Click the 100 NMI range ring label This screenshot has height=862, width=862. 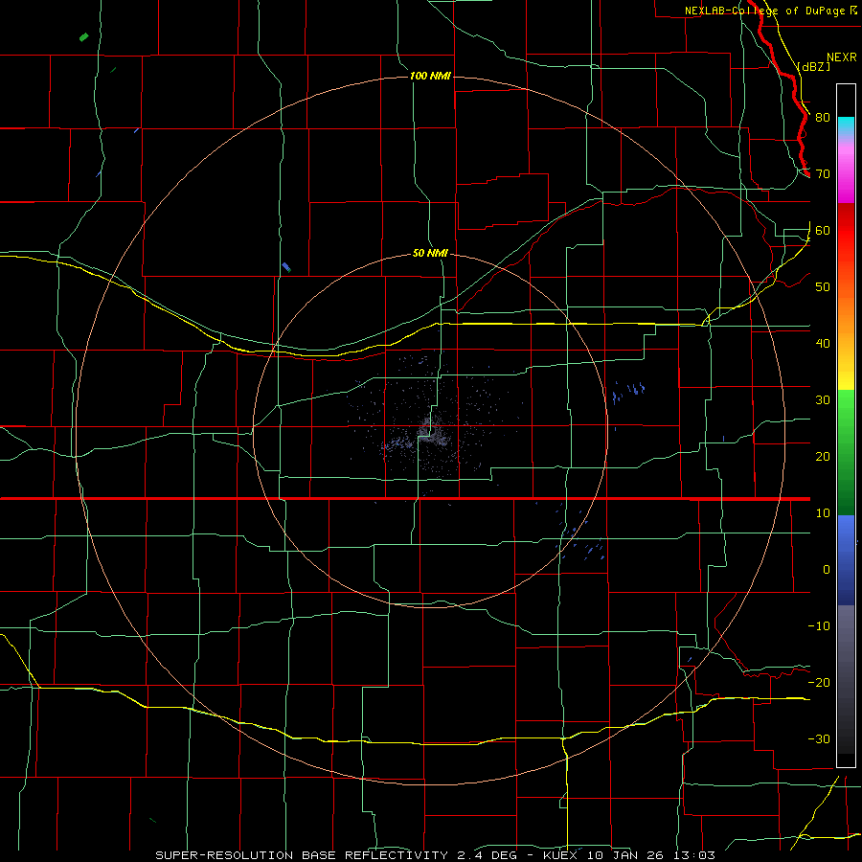pos(430,76)
